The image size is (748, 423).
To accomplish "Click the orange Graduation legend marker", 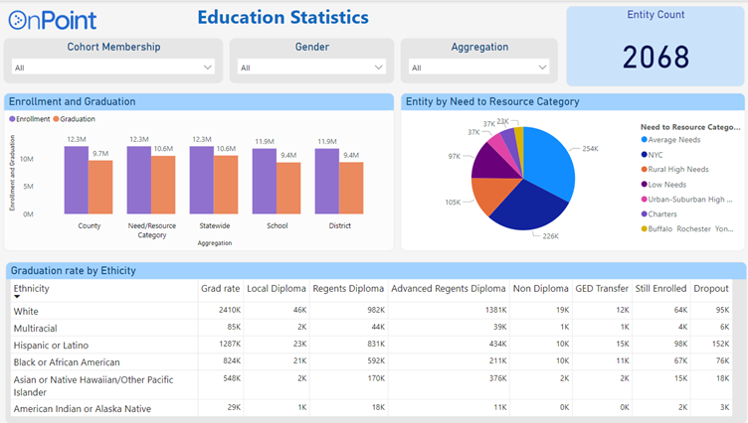I will pyautogui.click(x=57, y=118).
